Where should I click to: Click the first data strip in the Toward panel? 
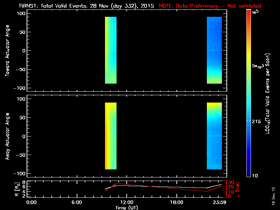(111, 50)
